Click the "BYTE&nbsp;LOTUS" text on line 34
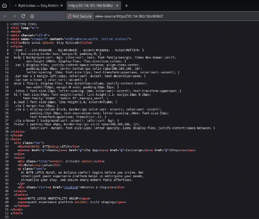 tap(56, 147)
